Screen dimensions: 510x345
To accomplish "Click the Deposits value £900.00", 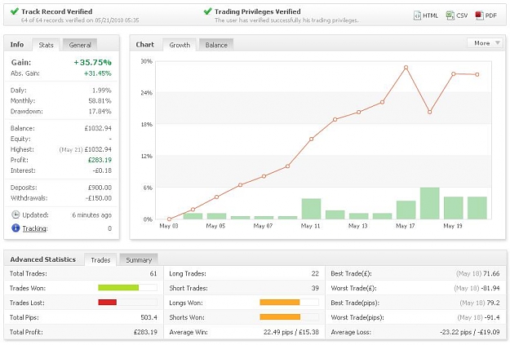I will click(x=100, y=188).
